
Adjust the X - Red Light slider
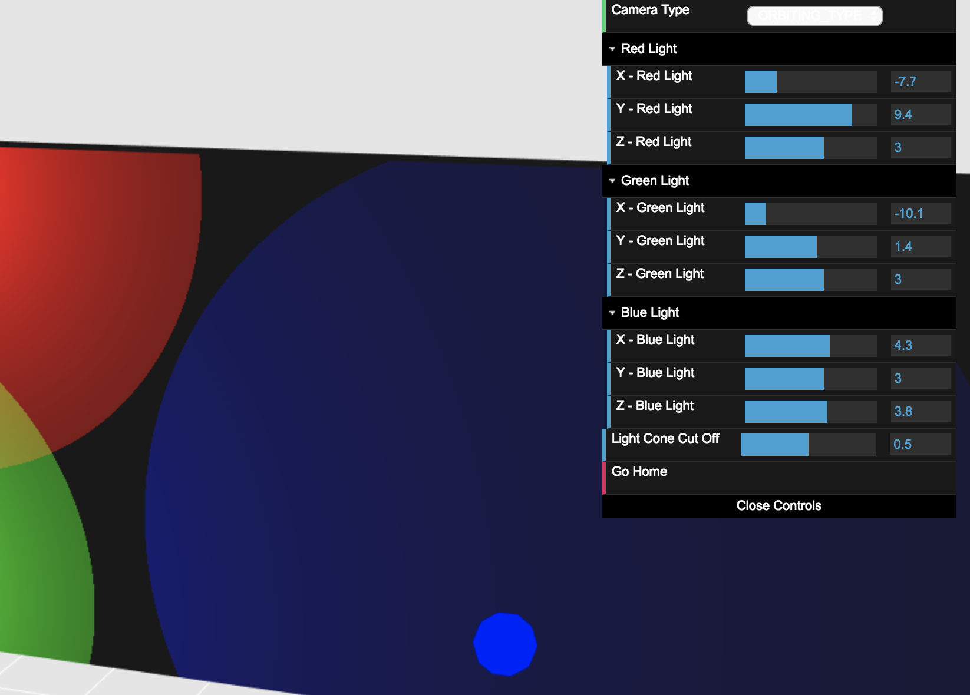[x=811, y=82]
